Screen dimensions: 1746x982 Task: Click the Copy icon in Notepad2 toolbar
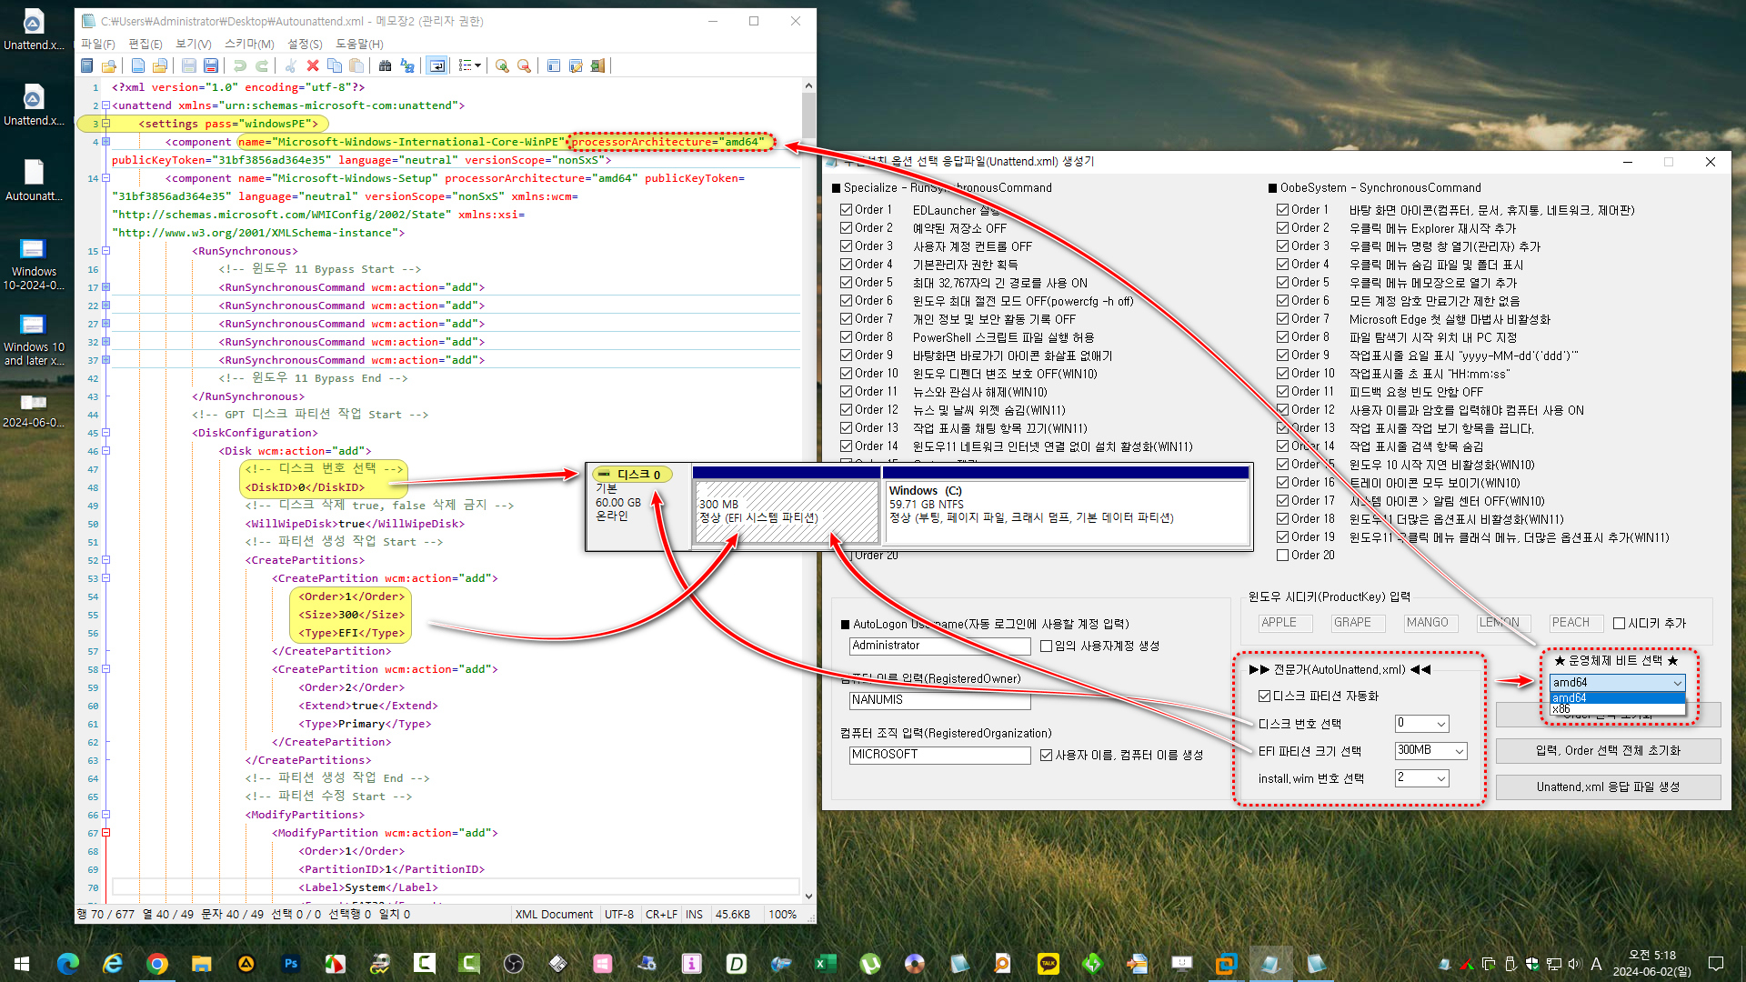335,65
